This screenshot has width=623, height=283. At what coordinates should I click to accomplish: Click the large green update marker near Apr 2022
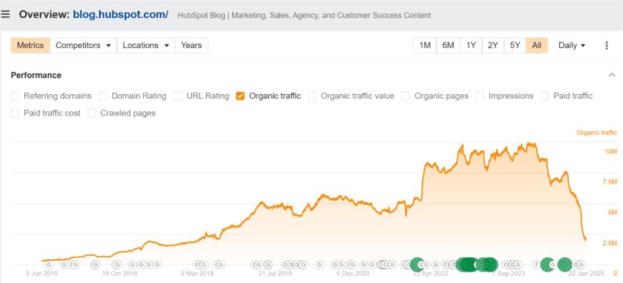417,264
